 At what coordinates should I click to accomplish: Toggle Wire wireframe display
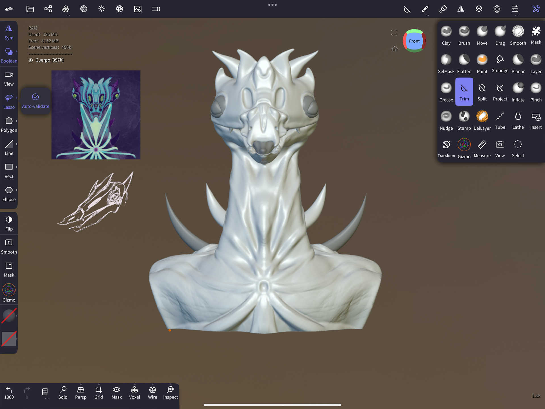(152, 393)
